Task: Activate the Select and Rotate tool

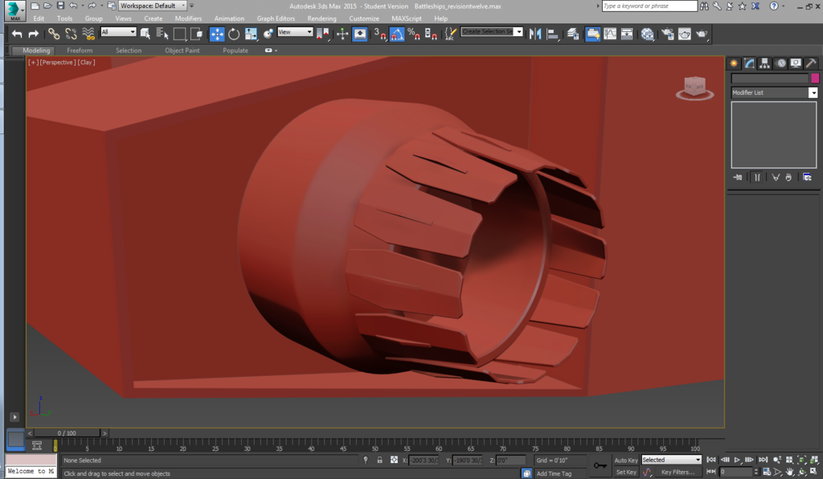Action: [x=234, y=34]
